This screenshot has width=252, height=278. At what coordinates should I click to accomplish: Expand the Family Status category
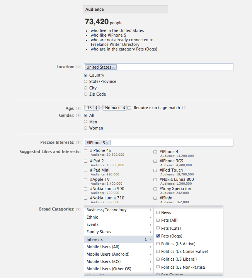[119, 232]
